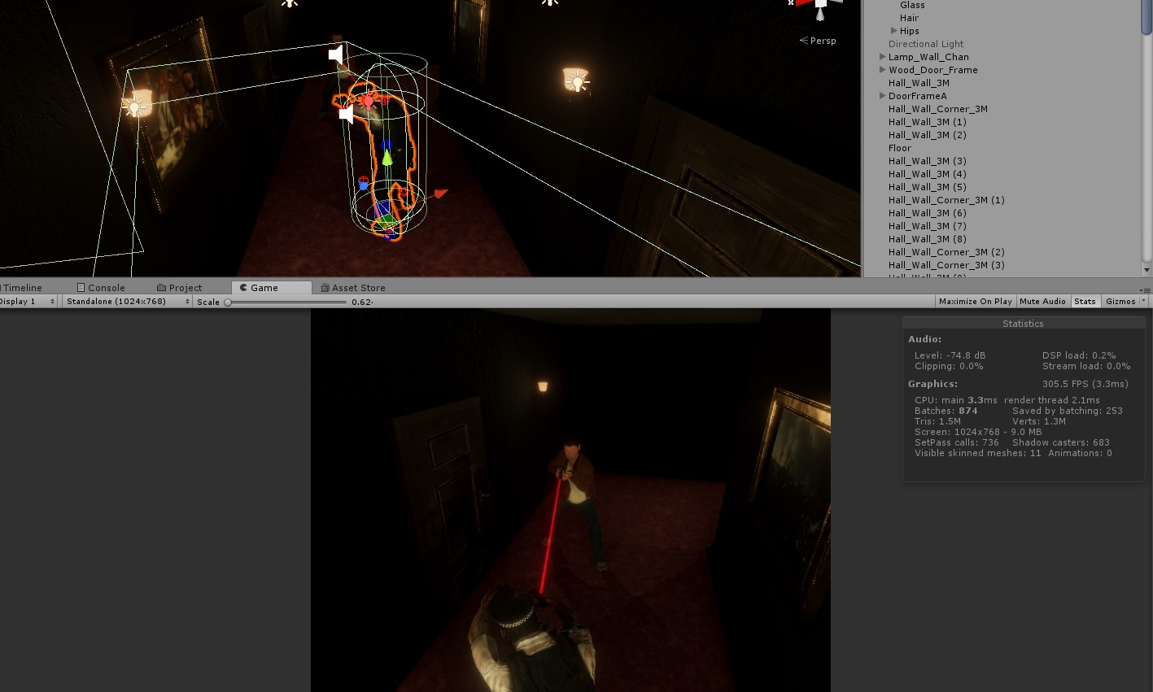Enable Maximize On Play

click(x=975, y=301)
